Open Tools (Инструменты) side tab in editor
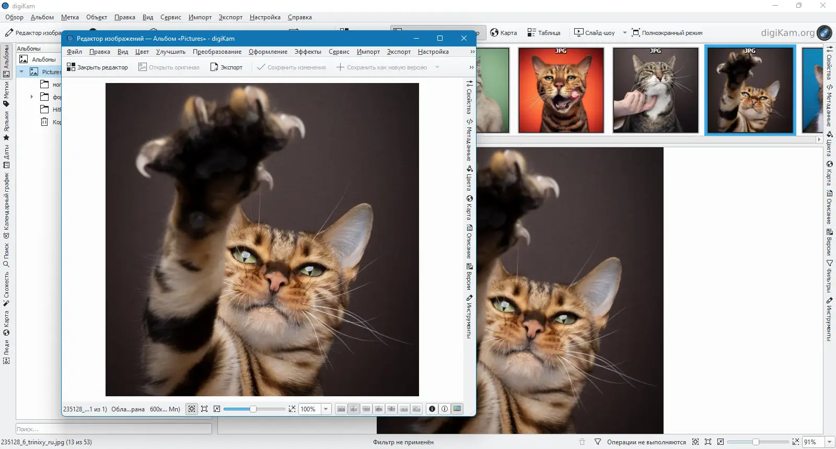This screenshot has width=836, height=449. coord(469,316)
